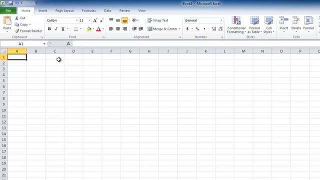The height and width of the screenshot is (180, 320).
Task: Click the Paste clipboard icon
Action: coord(7,21)
